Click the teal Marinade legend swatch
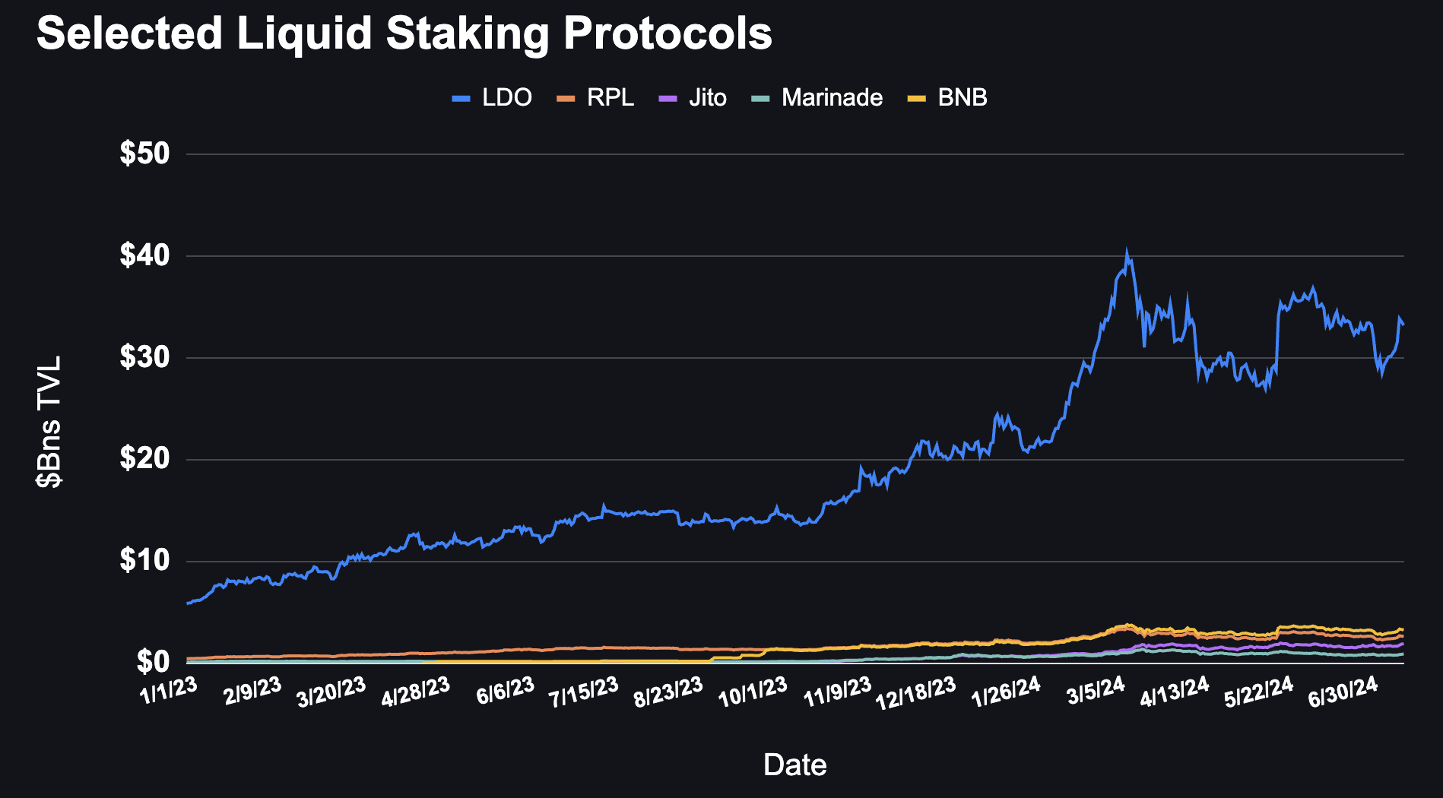 760,99
